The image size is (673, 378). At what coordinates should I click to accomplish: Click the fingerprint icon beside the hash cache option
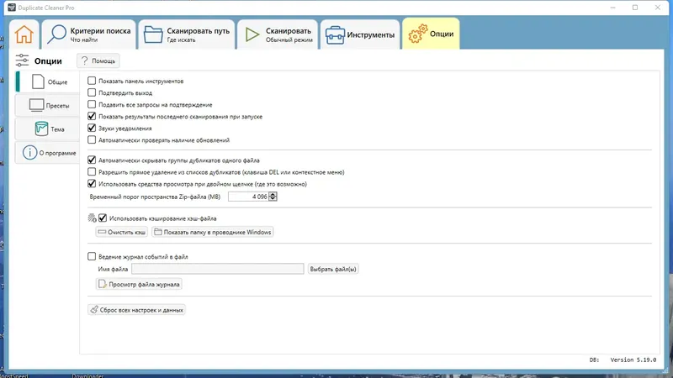coord(92,218)
